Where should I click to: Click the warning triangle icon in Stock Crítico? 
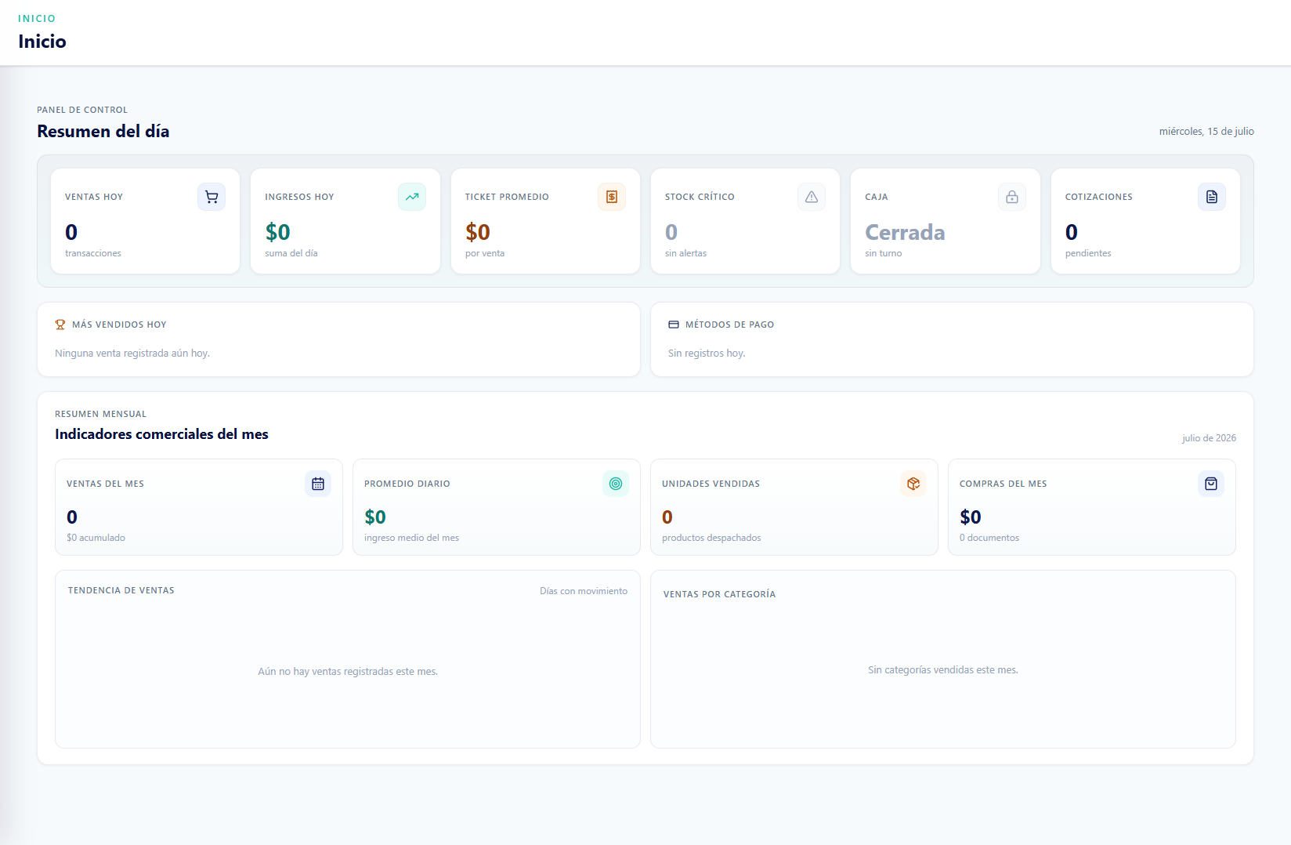[x=812, y=197]
